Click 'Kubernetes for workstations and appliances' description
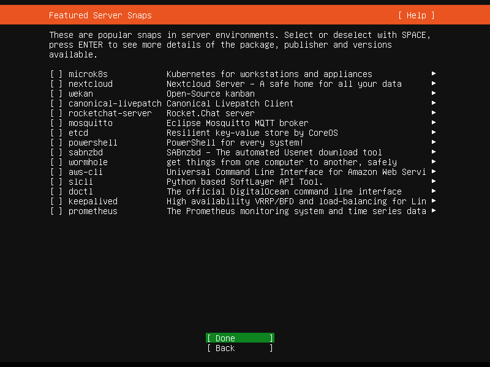 (269, 74)
